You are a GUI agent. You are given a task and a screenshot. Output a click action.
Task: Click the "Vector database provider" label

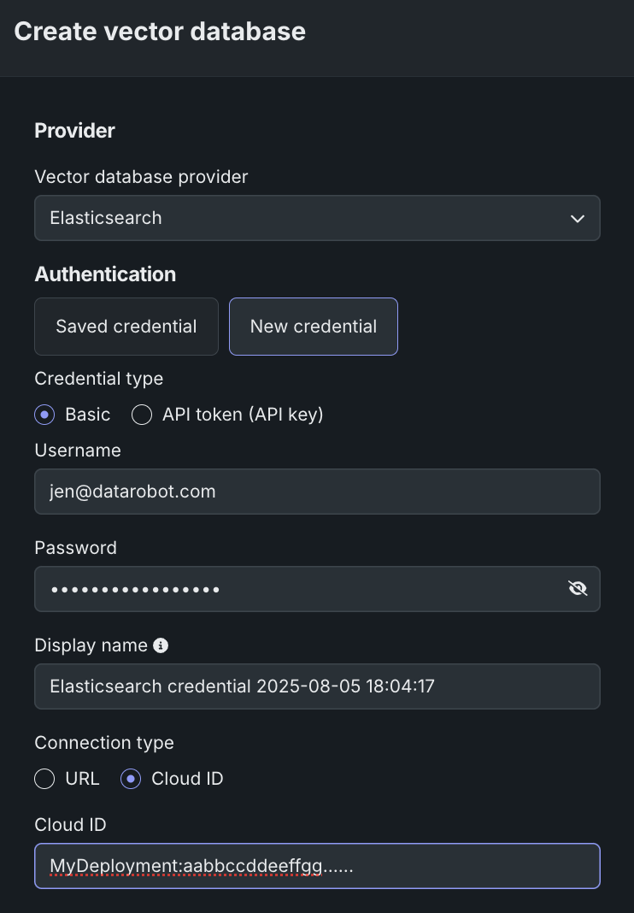[x=141, y=177]
